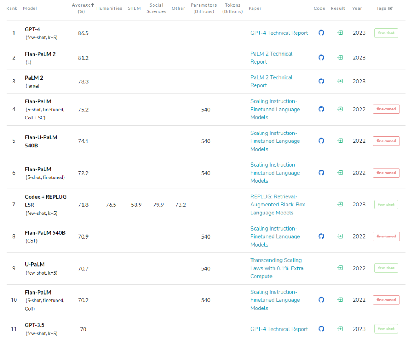Click the 86.5 average score cell
The image size is (414, 342).
tap(83, 33)
